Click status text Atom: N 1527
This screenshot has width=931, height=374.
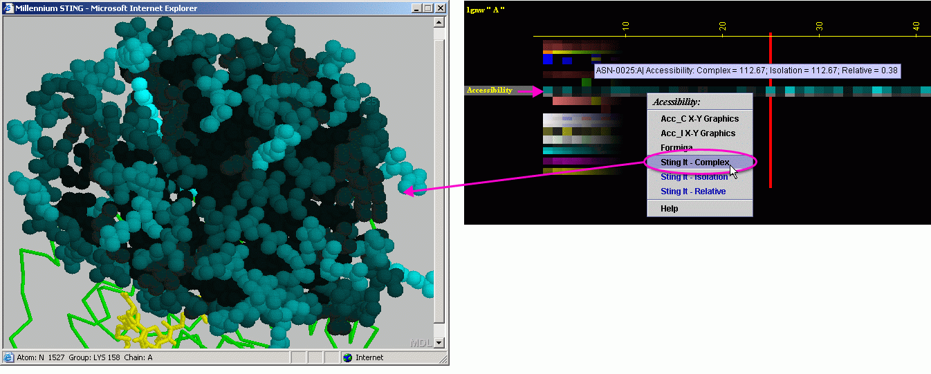41,357
